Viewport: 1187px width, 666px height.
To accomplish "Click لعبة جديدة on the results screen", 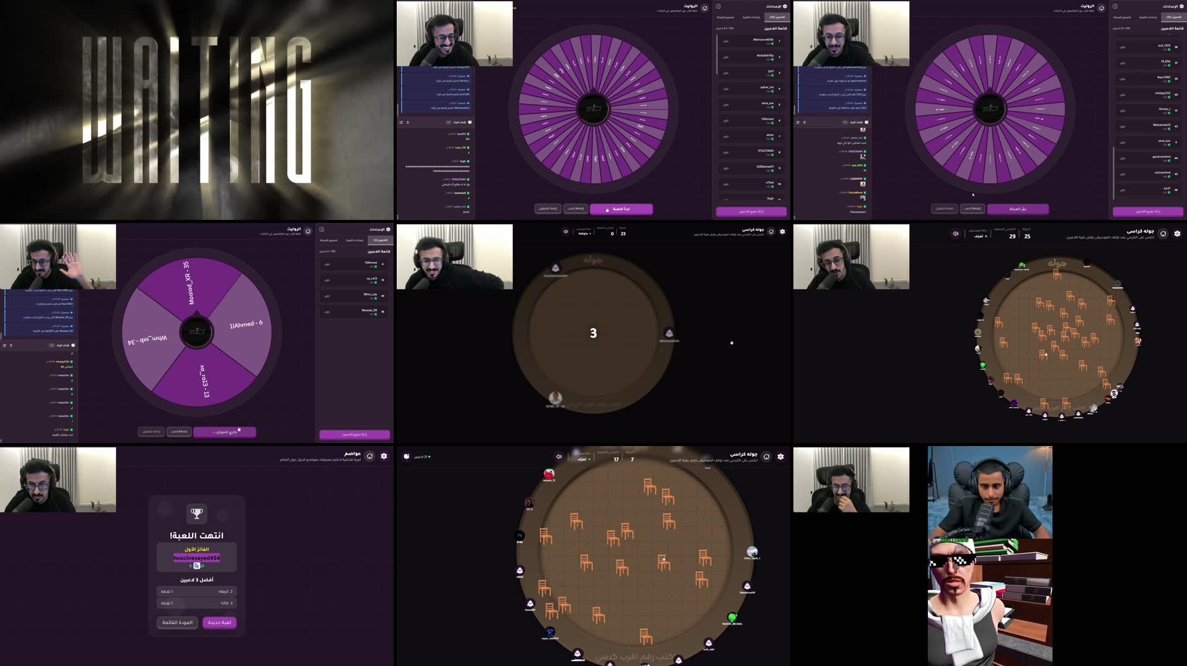I will click(x=219, y=622).
